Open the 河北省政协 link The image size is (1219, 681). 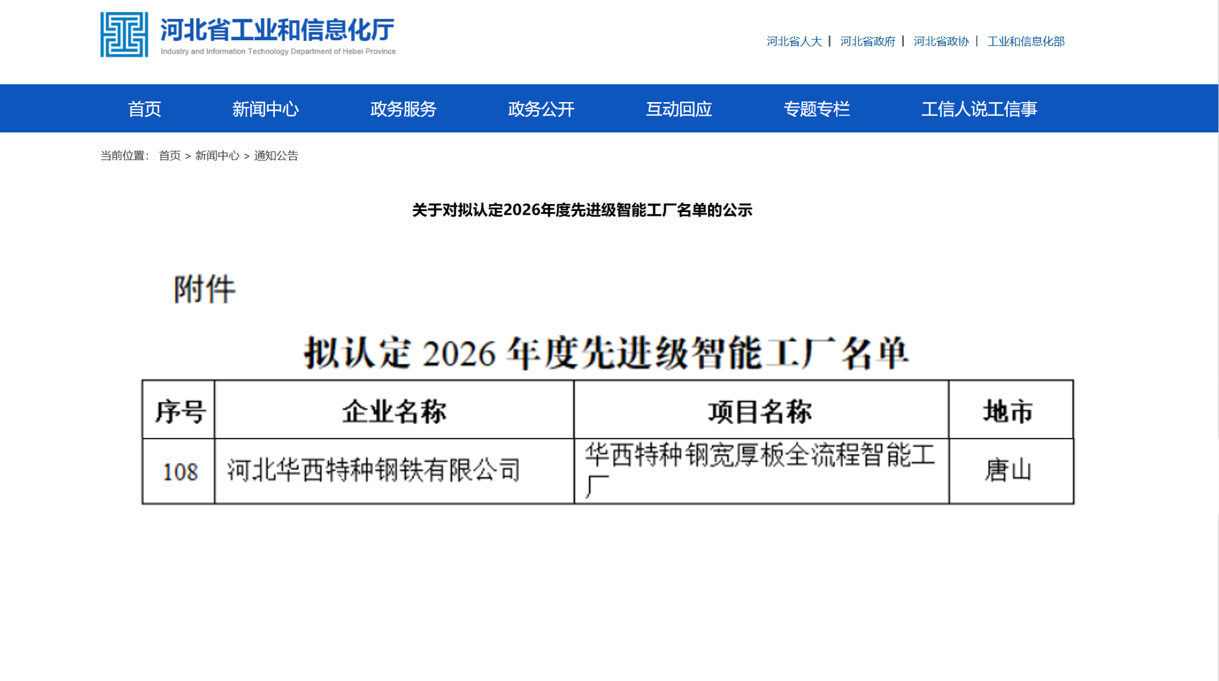click(x=941, y=41)
